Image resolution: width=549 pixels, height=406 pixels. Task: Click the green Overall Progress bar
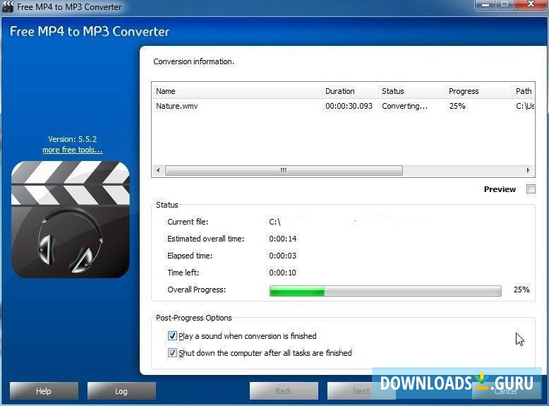pos(385,290)
